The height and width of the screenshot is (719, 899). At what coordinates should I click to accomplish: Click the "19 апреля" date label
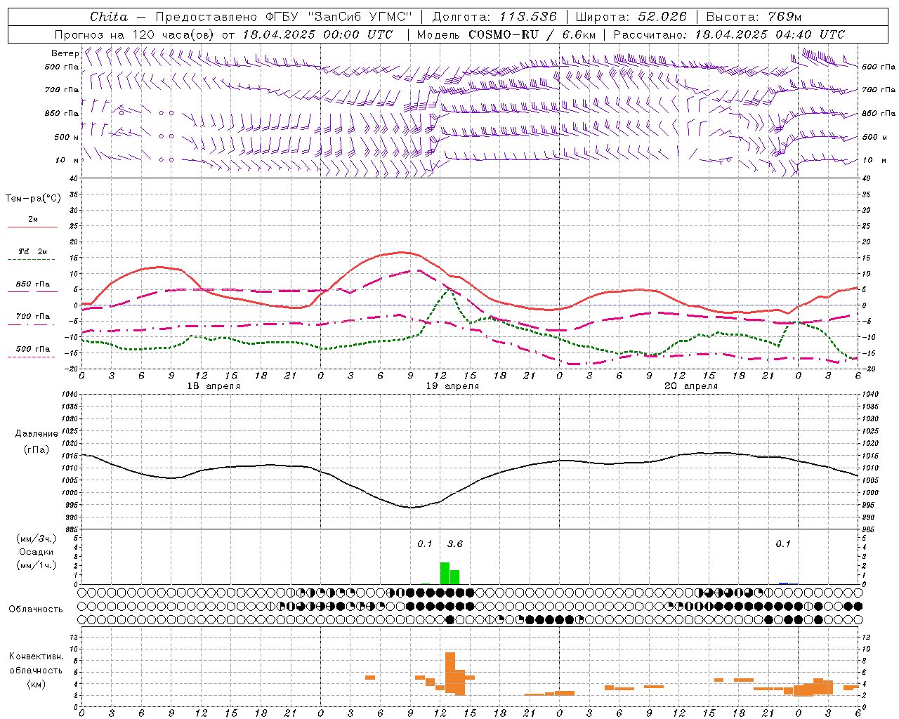pyautogui.click(x=452, y=386)
